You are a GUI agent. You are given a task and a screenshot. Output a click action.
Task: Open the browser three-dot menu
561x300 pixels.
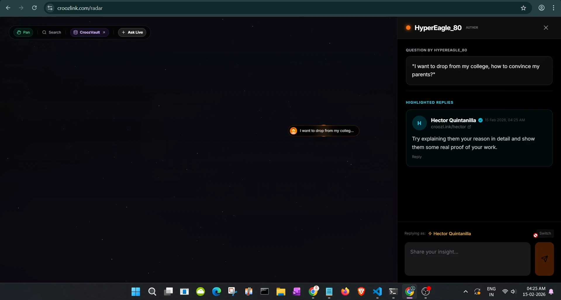tap(554, 8)
